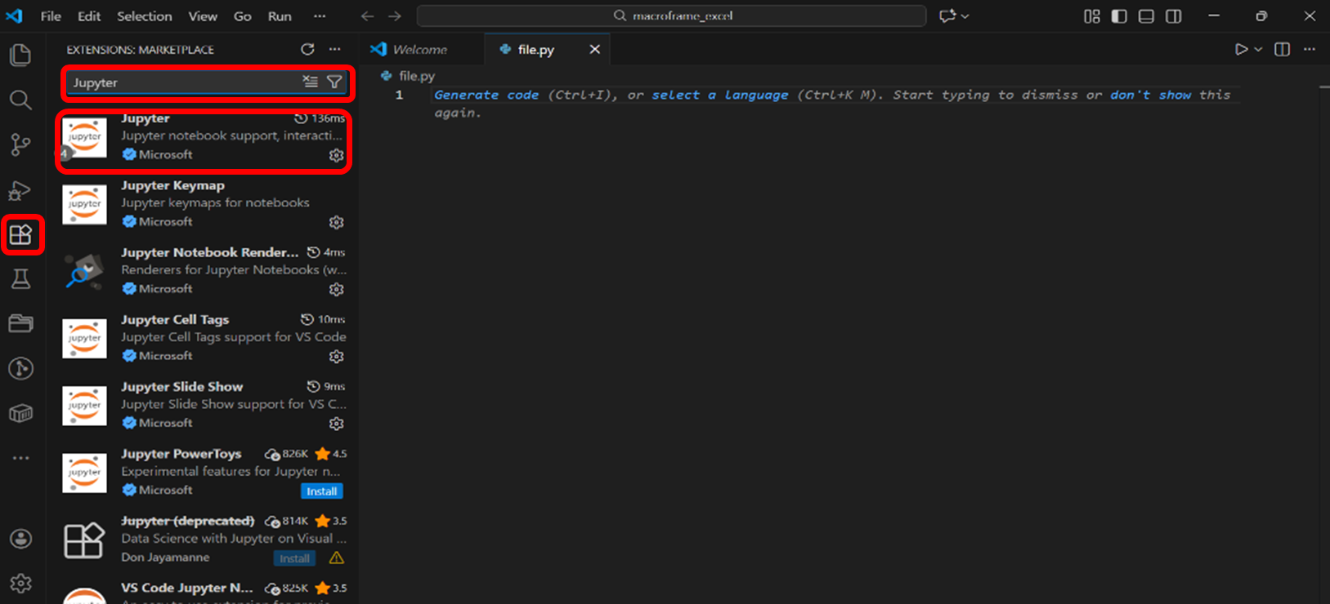This screenshot has width=1330, height=604.
Task: Select the Jupyter extension by Microsoft
Action: click(x=204, y=137)
